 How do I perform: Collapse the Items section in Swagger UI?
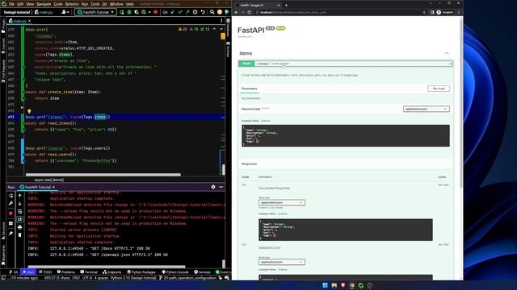coord(447,53)
